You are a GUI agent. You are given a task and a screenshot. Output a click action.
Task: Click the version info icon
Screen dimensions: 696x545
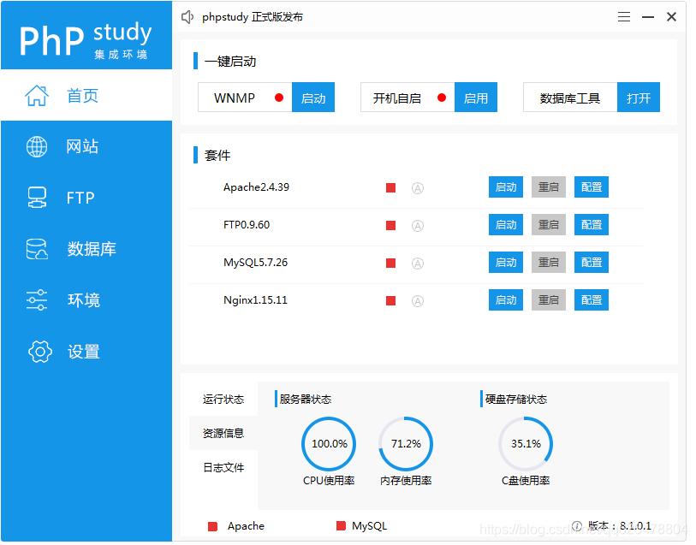tap(577, 526)
